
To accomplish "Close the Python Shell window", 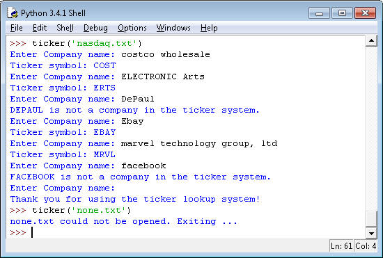I will pos(365,13).
